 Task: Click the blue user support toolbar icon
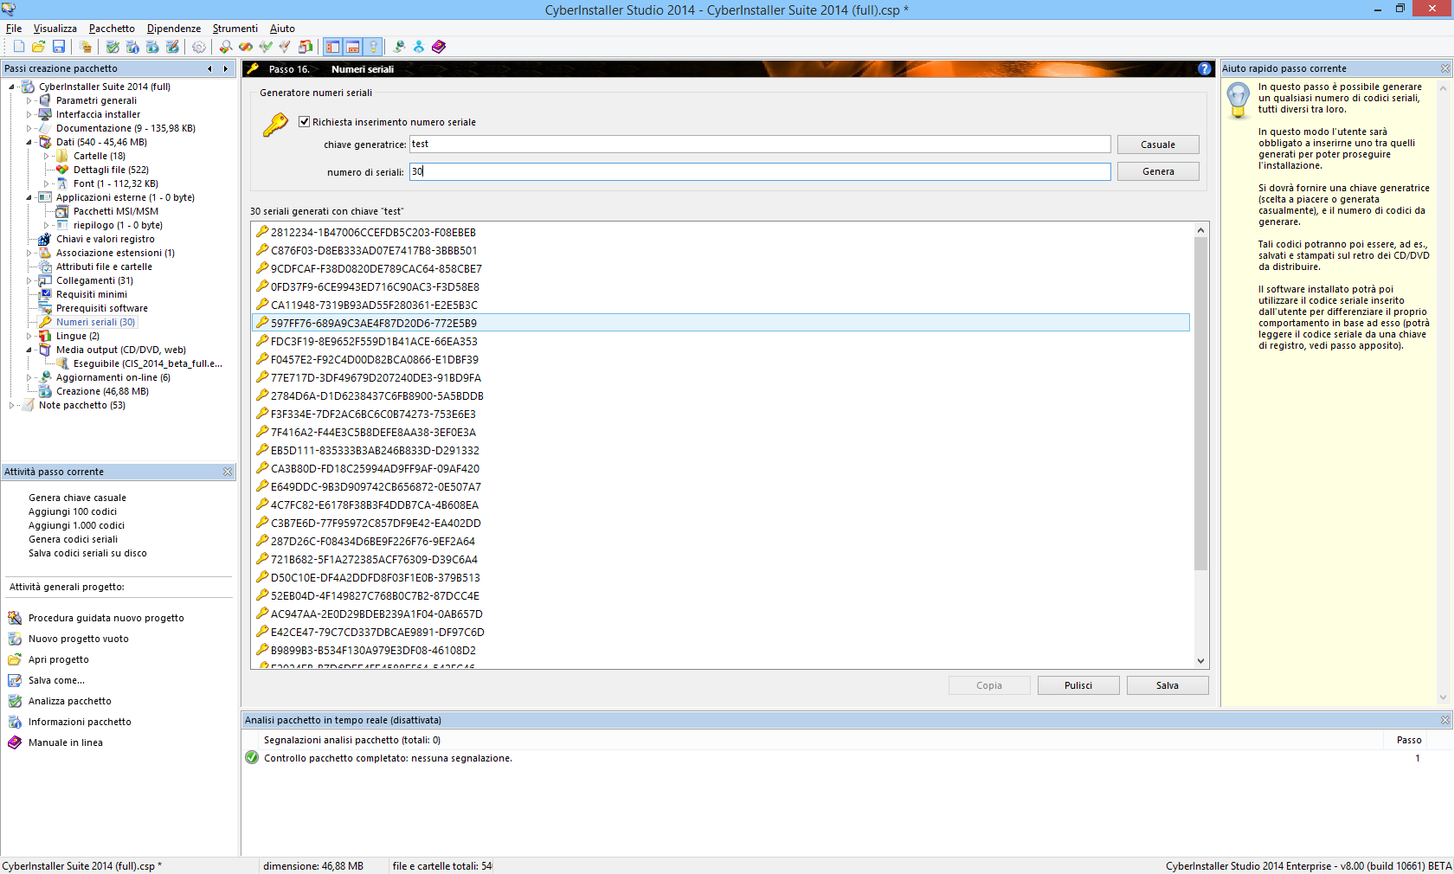419,47
